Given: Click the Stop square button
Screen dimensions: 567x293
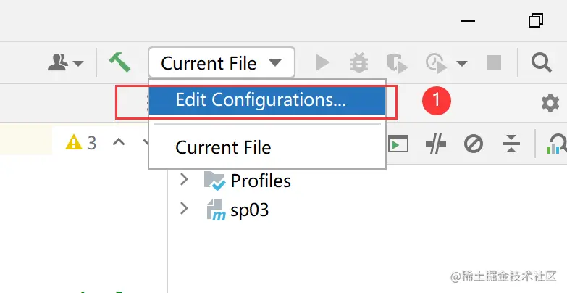Looking at the screenshot, I should point(494,62).
